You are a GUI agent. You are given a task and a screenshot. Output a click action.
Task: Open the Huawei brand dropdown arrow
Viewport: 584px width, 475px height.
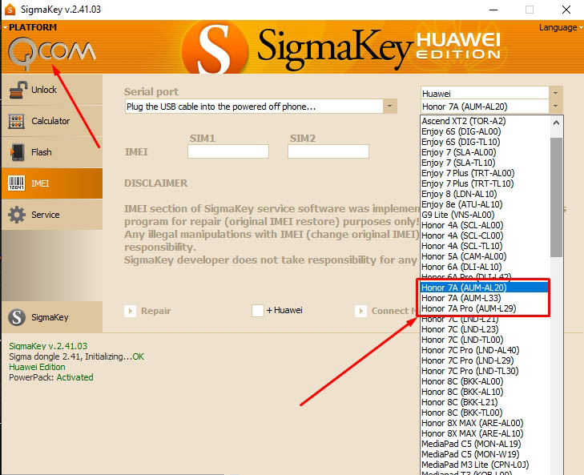tap(556, 93)
